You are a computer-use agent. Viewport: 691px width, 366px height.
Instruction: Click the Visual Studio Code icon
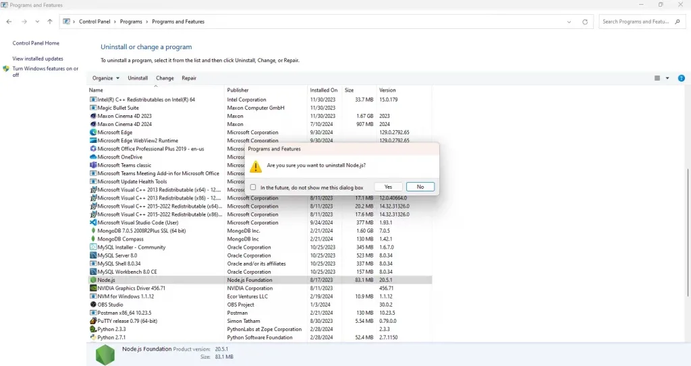(x=93, y=222)
